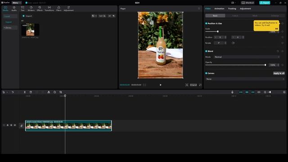Open the Effects panel
This screenshot has height=162, width=288.
[40, 9]
